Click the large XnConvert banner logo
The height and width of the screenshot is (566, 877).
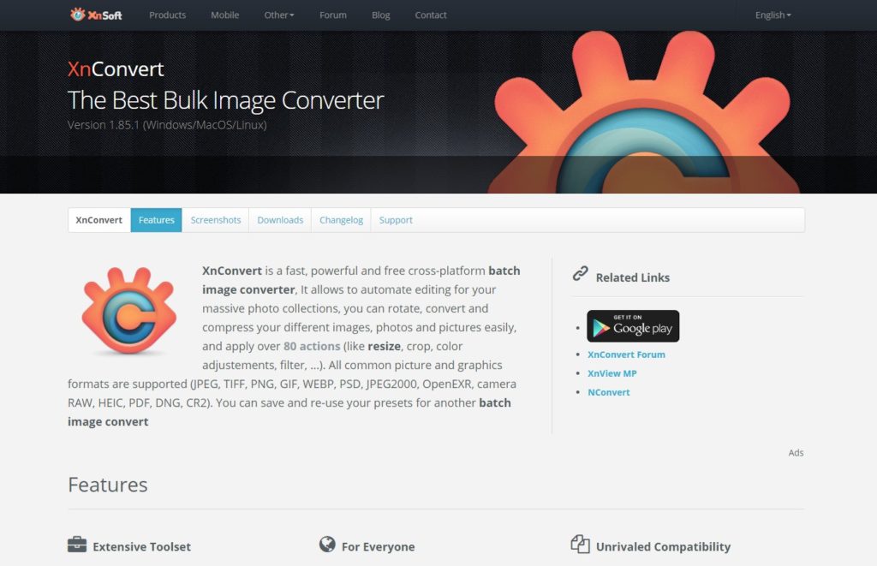click(643, 112)
